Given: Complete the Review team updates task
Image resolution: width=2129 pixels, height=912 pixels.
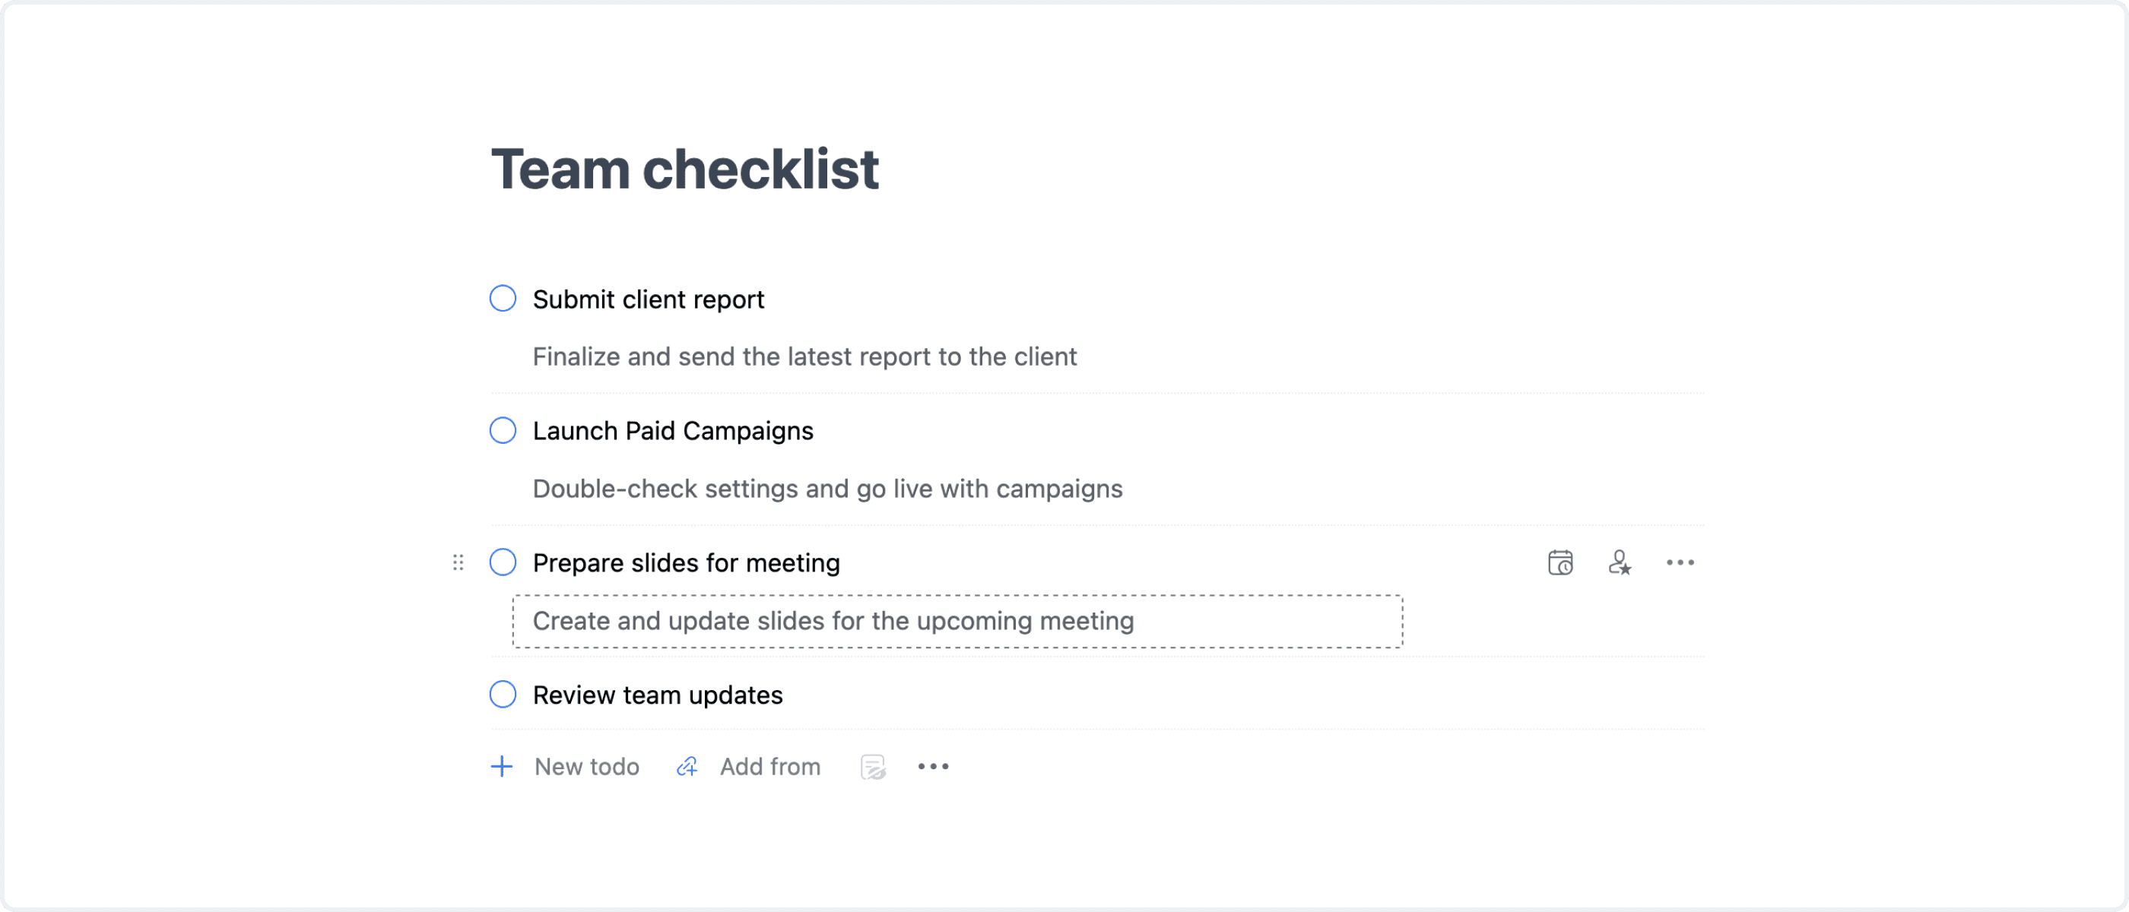Looking at the screenshot, I should pos(502,695).
